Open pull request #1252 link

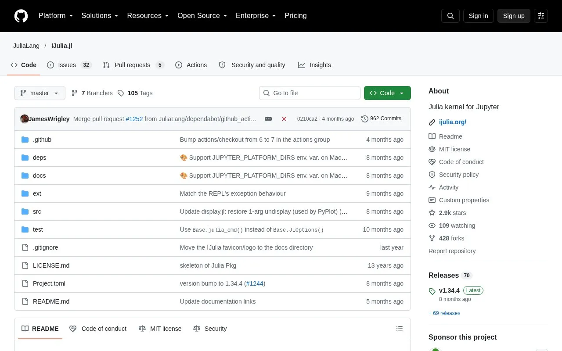coord(134,119)
